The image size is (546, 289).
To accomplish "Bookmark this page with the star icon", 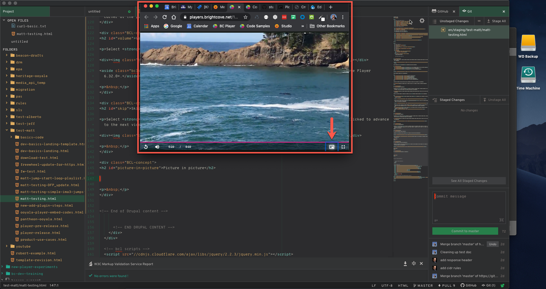I will (x=245, y=17).
